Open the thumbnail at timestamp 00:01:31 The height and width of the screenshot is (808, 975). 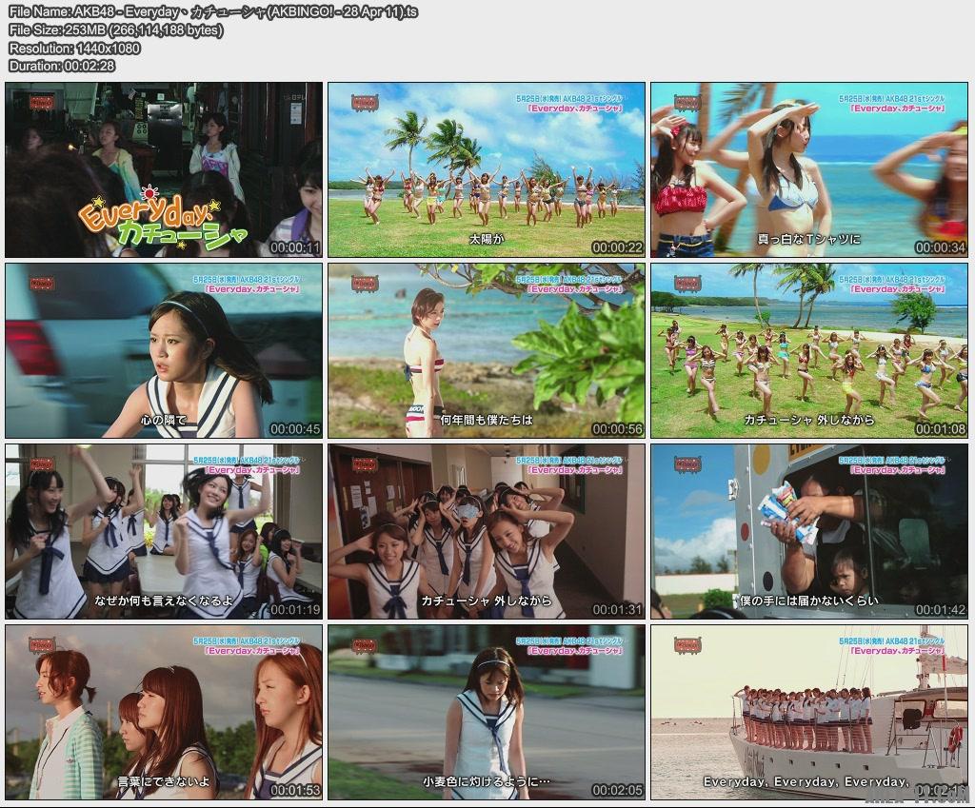[487, 531]
